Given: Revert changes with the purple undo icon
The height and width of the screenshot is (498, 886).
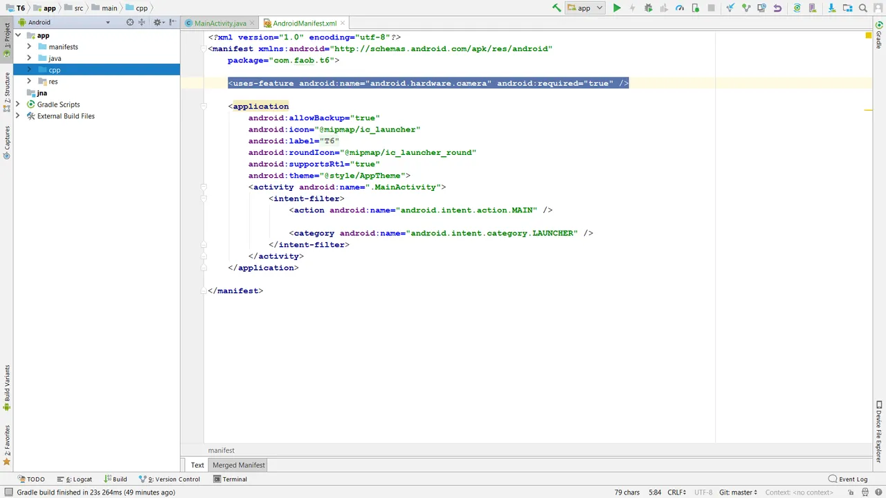Looking at the screenshot, I should [x=777, y=8].
